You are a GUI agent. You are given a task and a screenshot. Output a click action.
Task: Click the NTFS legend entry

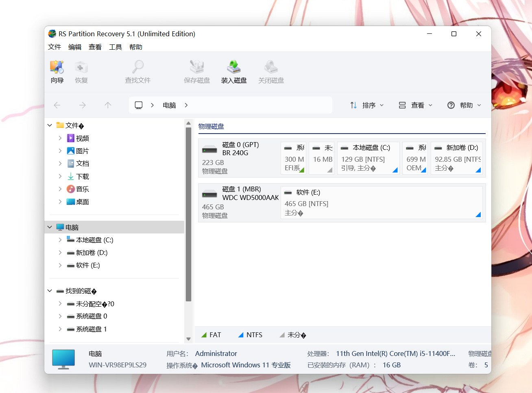click(x=250, y=335)
